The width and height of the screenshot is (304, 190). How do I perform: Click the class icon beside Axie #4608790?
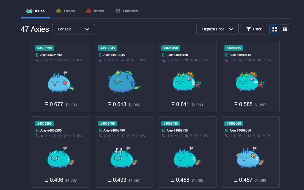[100, 130]
